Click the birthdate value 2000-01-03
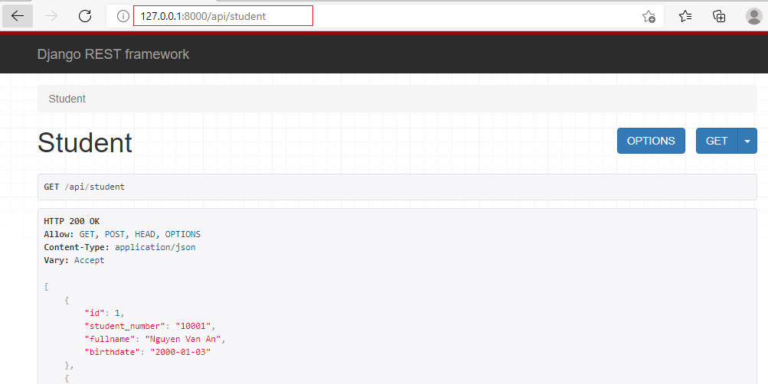This screenshot has width=768, height=384. click(x=181, y=352)
